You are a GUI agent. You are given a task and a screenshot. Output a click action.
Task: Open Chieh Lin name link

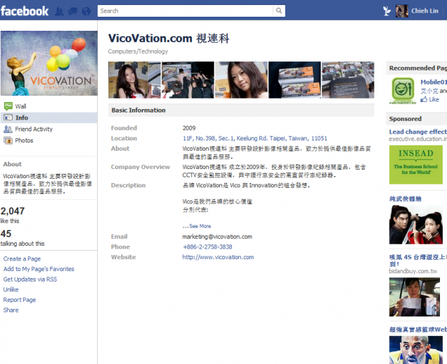(x=425, y=11)
